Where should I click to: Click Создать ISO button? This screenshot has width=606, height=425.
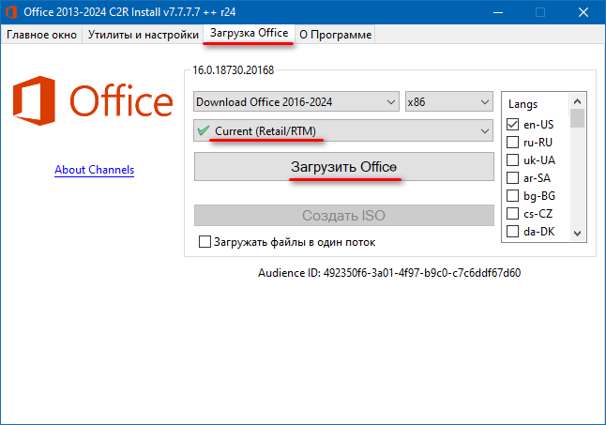click(344, 215)
